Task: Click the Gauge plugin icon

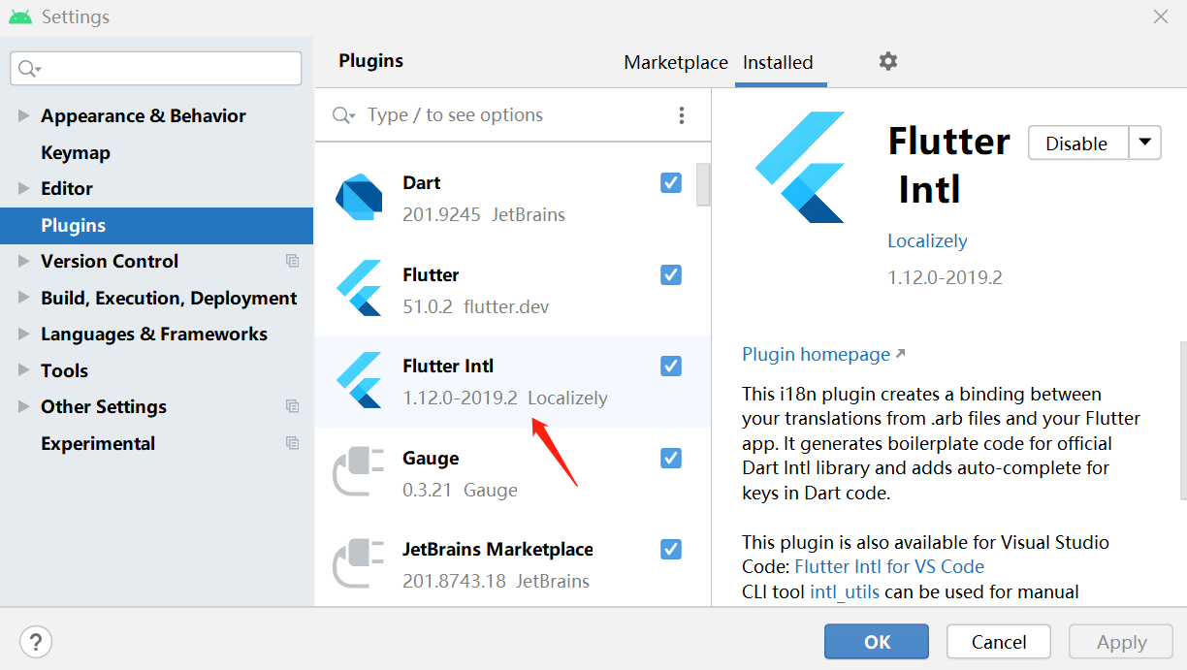Action: coord(360,472)
